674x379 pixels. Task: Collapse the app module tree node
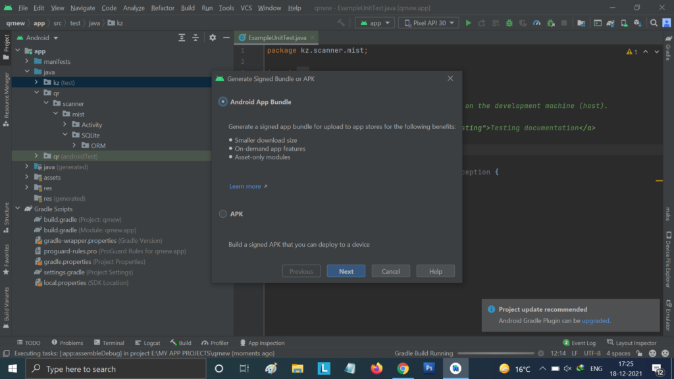[18, 51]
